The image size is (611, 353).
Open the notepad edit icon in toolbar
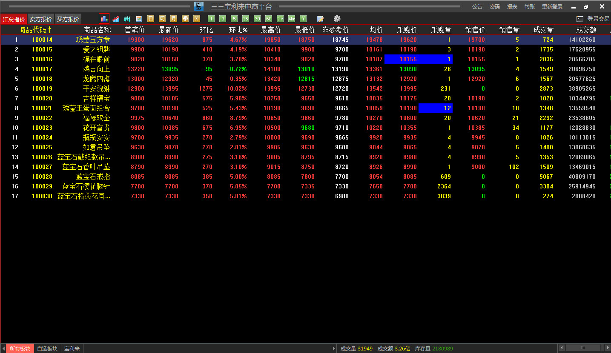(x=320, y=19)
